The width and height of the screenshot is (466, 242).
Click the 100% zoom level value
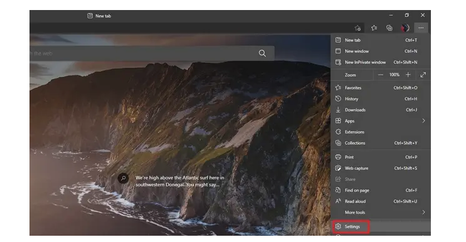click(395, 75)
